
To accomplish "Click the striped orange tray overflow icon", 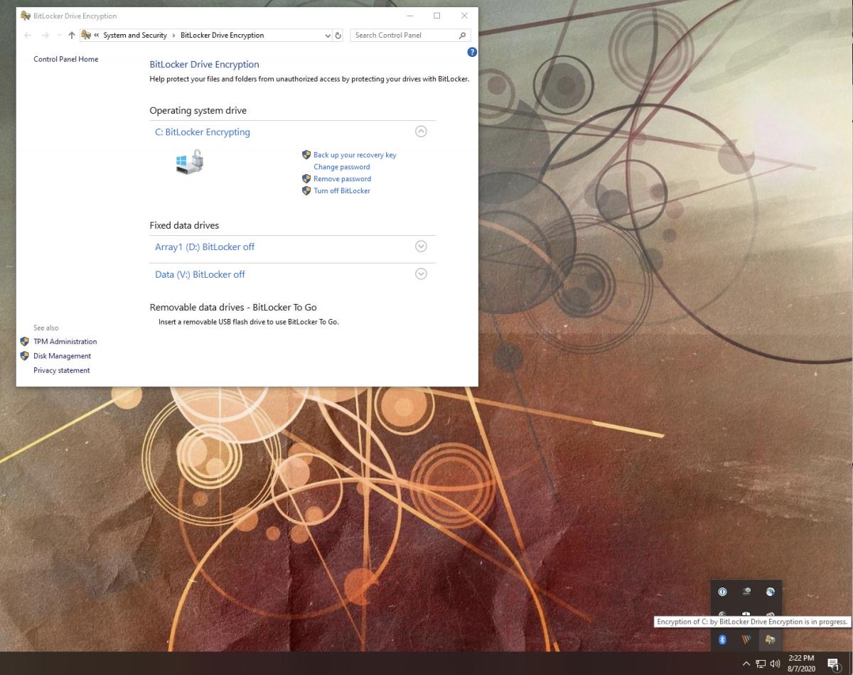I will (x=746, y=639).
